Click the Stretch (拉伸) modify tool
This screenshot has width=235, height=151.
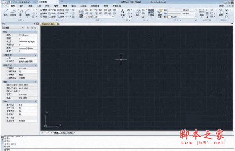click(x=52, y=13)
